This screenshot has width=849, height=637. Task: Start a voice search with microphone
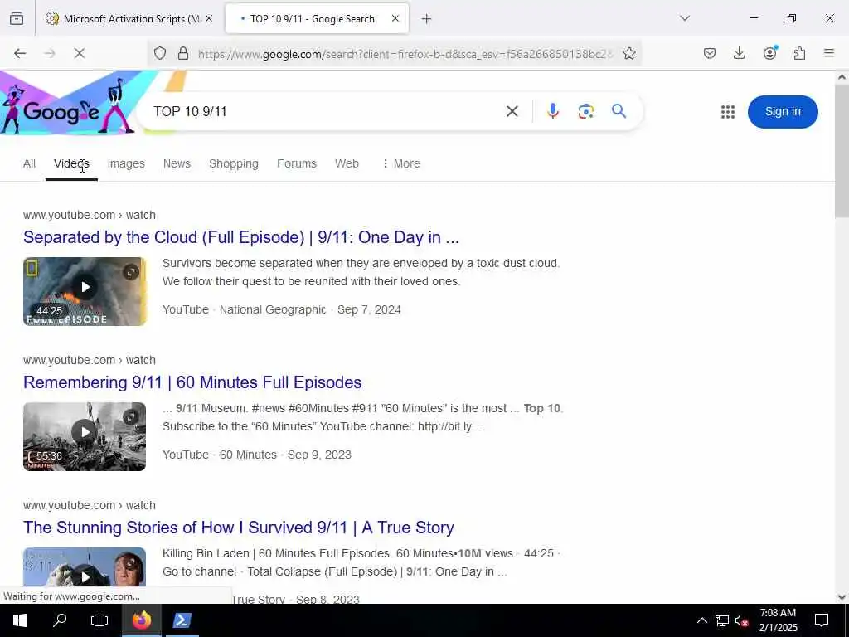pos(553,112)
